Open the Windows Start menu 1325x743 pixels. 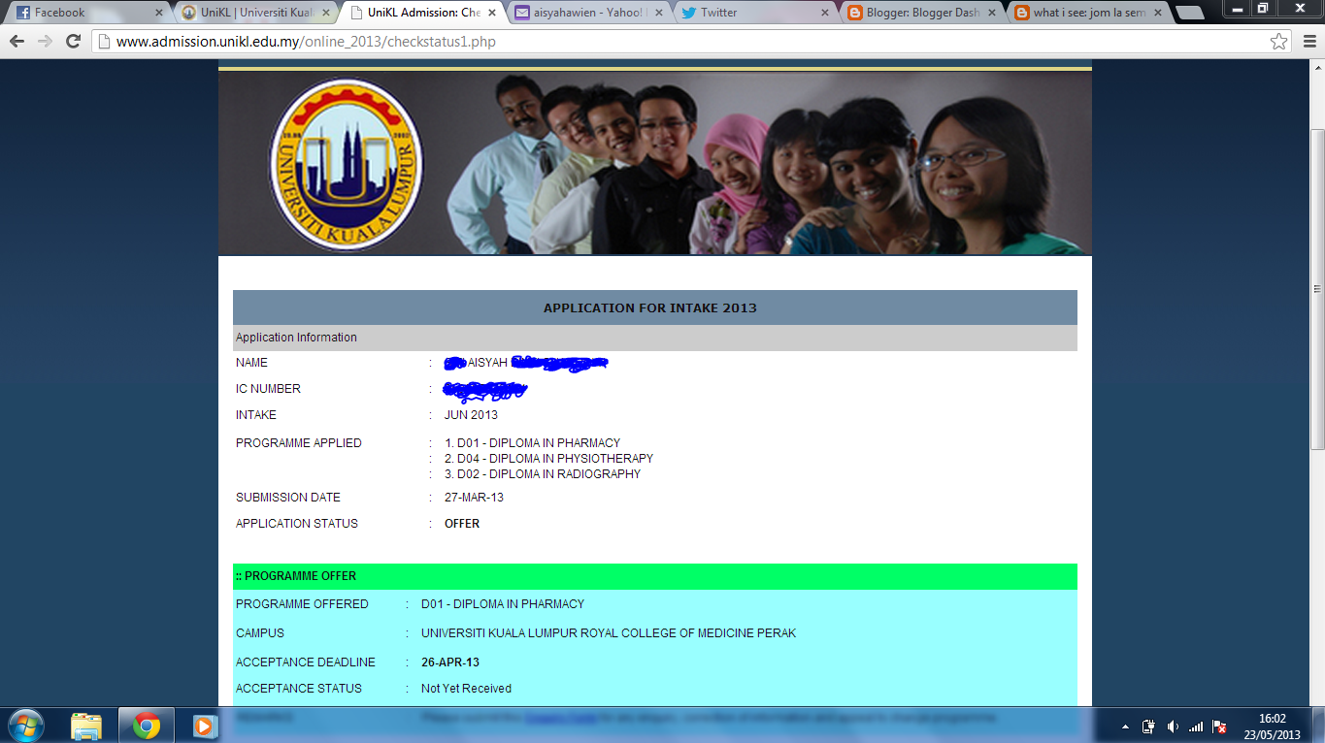[x=26, y=725]
